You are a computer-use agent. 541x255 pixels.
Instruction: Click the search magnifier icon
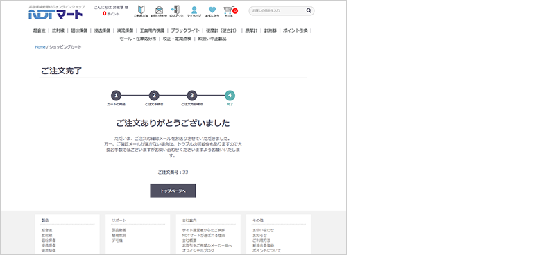pyautogui.click(x=309, y=10)
